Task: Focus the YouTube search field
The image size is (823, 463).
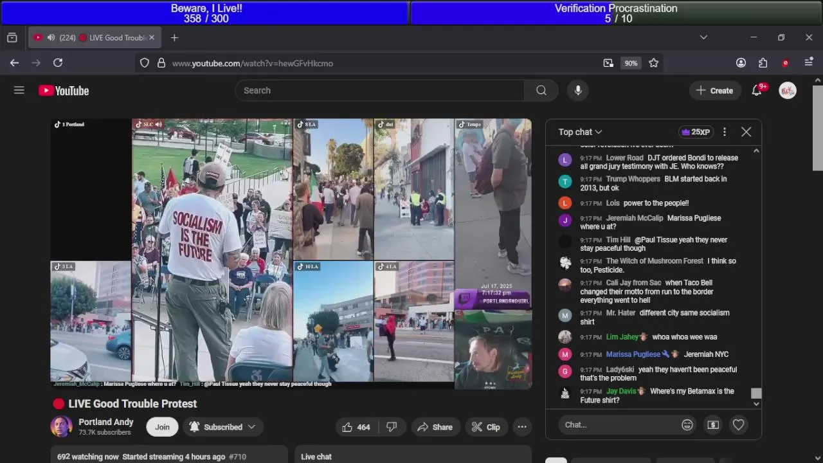Action: coord(379,91)
